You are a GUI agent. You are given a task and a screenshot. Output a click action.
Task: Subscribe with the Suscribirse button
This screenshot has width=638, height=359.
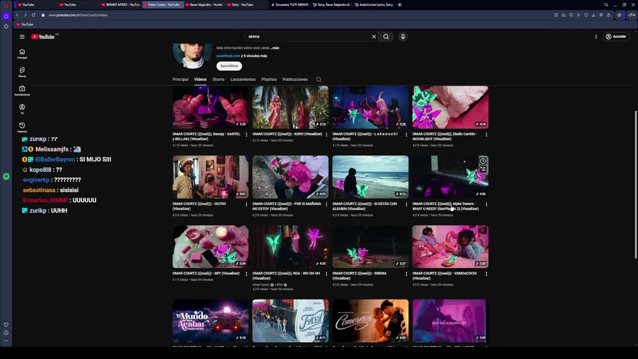(229, 66)
